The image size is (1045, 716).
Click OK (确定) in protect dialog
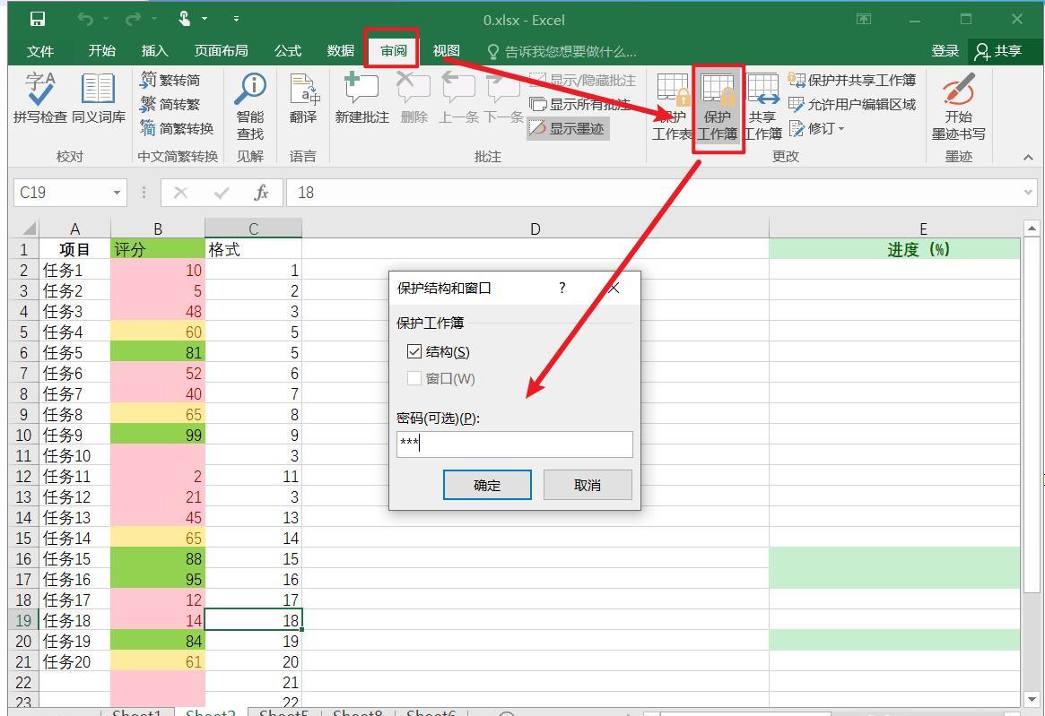[x=487, y=485]
